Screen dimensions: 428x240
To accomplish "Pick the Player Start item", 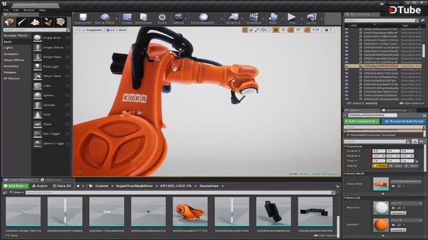I will click(x=51, y=76).
